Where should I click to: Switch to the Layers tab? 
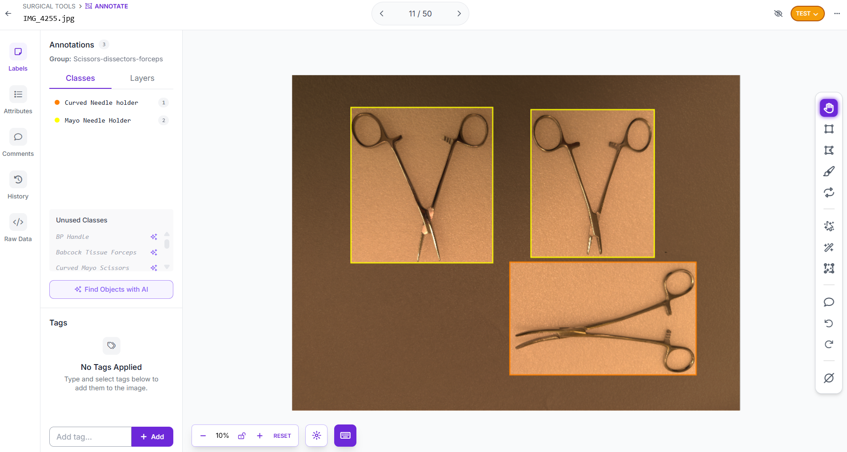tap(142, 78)
